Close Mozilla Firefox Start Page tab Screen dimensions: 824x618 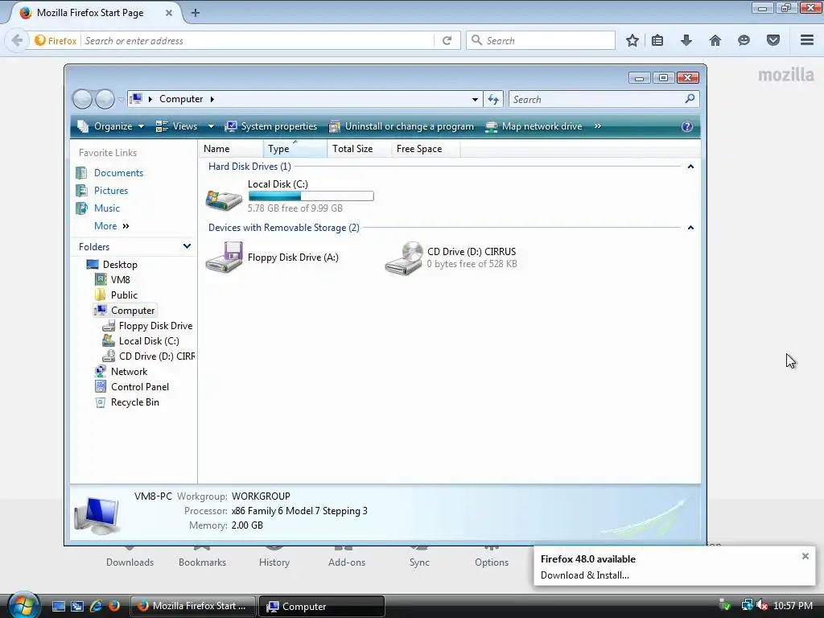(x=169, y=13)
